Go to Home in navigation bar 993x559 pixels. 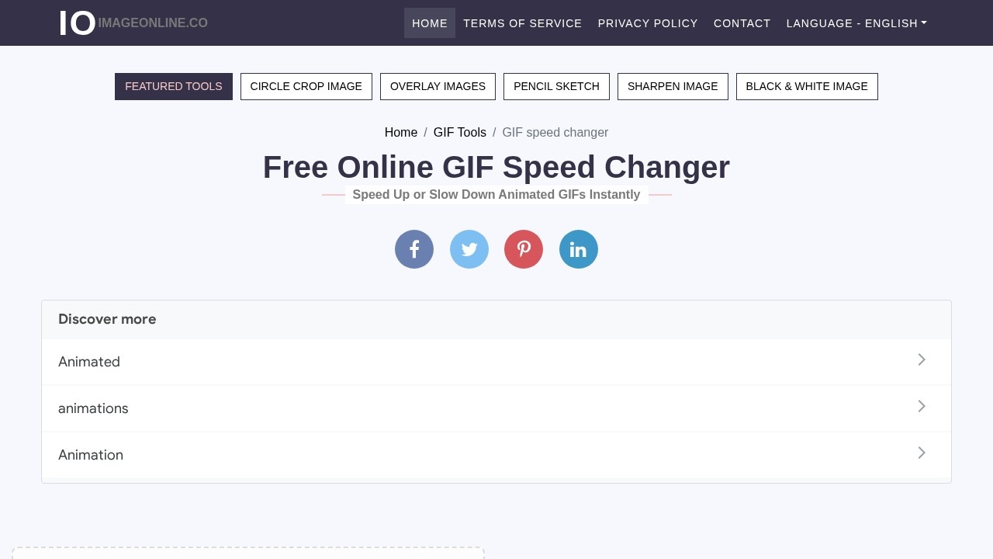pos(430,23)
